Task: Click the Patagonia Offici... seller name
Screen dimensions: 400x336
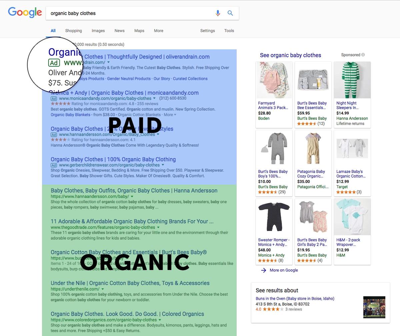Action: [x=313, y=187]
